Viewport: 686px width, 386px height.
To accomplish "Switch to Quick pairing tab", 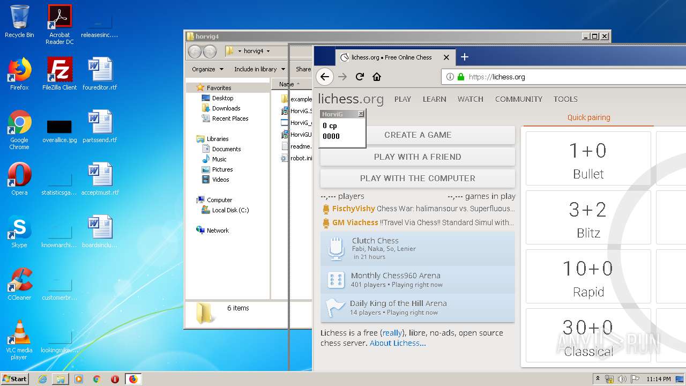I will pos(588,117).
